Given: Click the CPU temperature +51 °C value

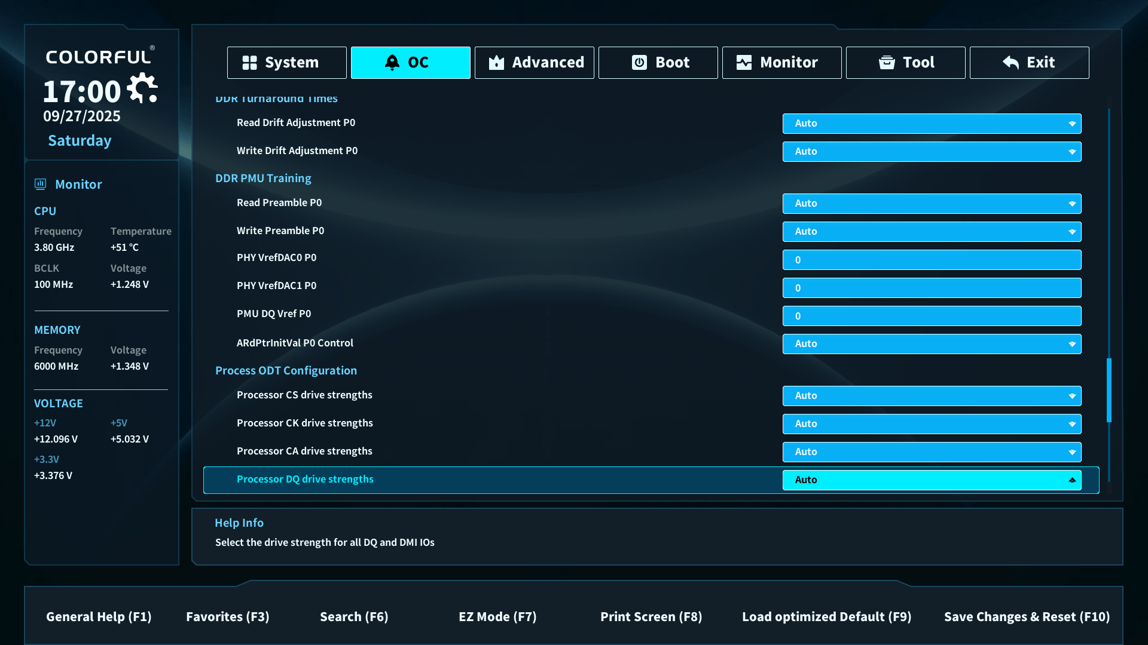Looking at the screenshot, I should point(124,247).
